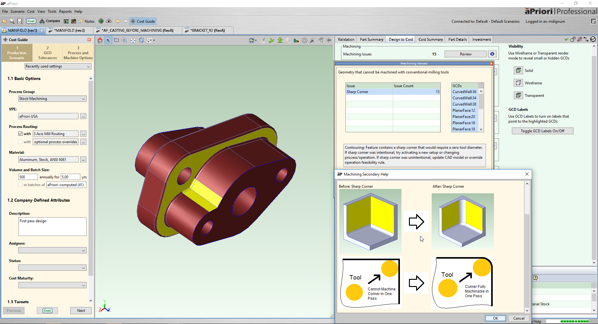Go to step 2 GCD Tolerances

[47, 53]
